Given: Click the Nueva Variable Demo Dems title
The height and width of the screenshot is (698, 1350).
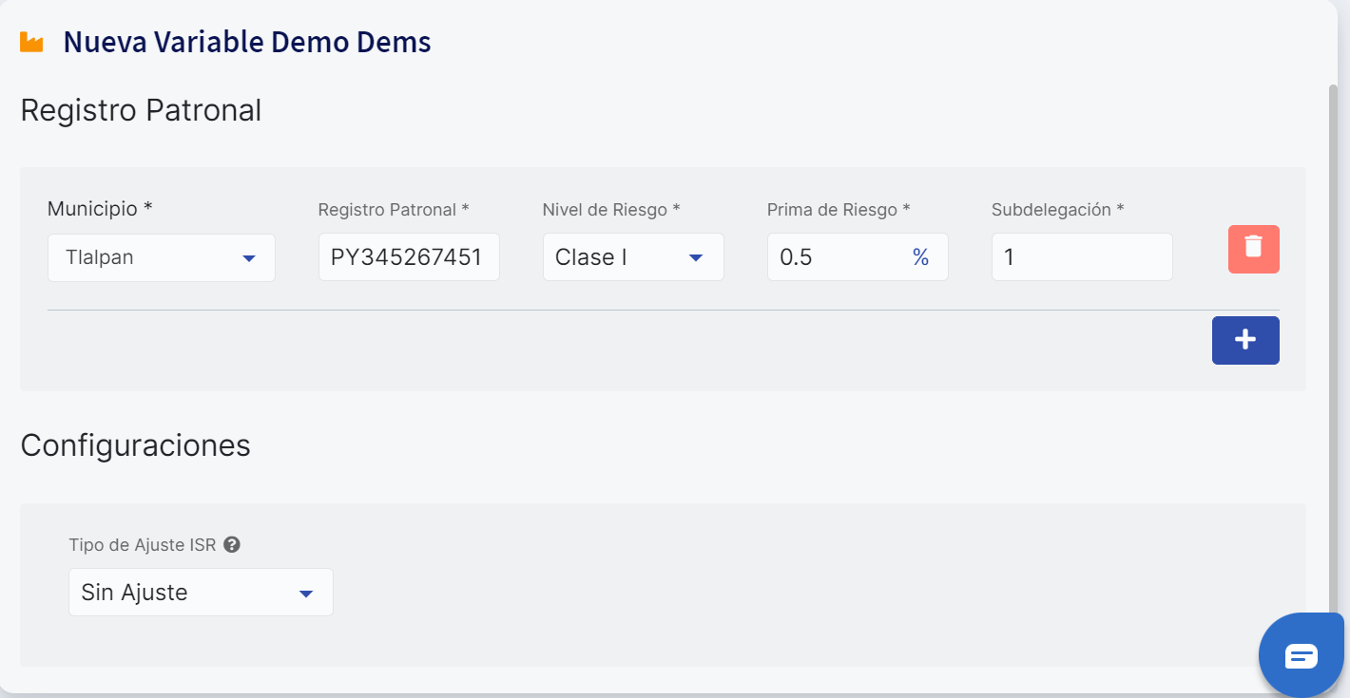Looking at the screenshot, I should (247, 43).
